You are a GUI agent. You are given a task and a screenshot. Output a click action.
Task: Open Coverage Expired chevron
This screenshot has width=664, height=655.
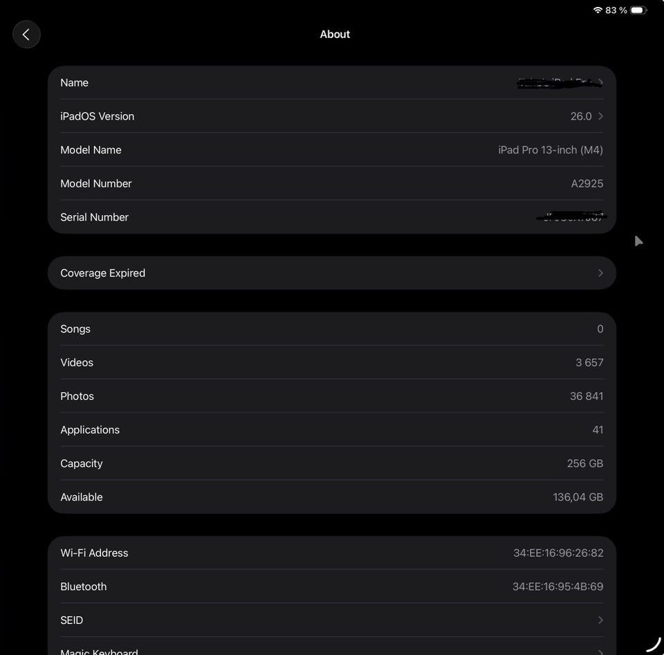click(x=600, y=273)
